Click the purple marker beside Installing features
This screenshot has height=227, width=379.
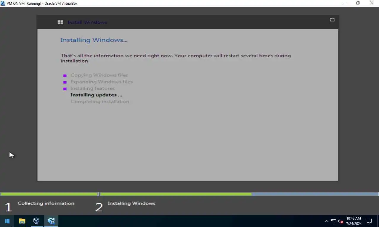pos(65,89)
